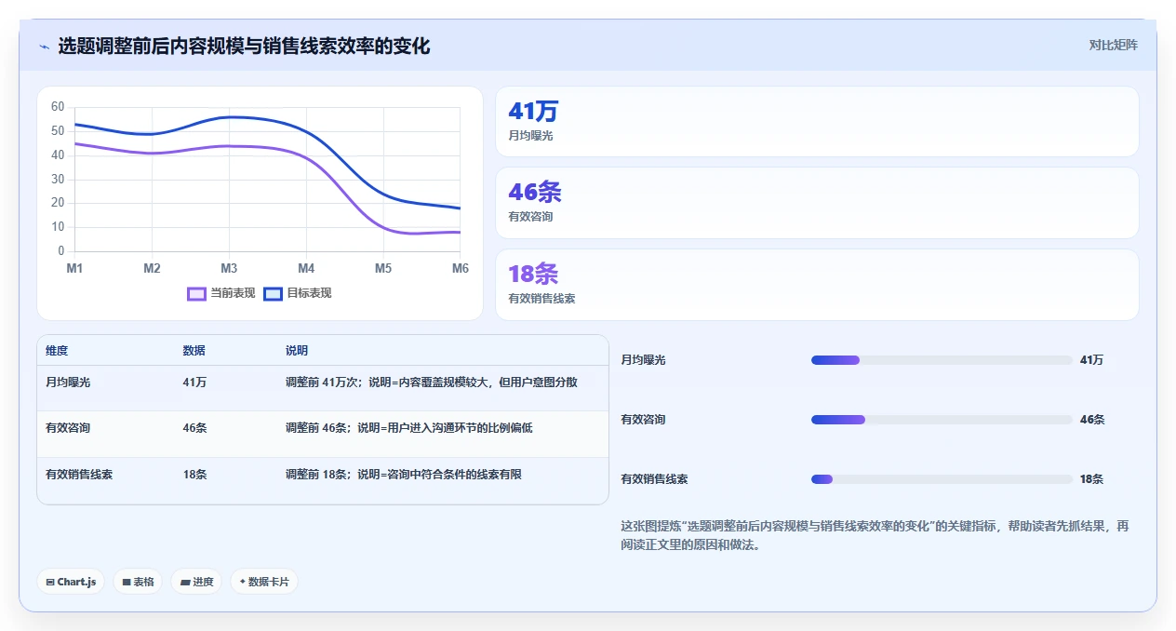
Task: Click the 41万 value after progress bar
Action: coord(1092,360)
